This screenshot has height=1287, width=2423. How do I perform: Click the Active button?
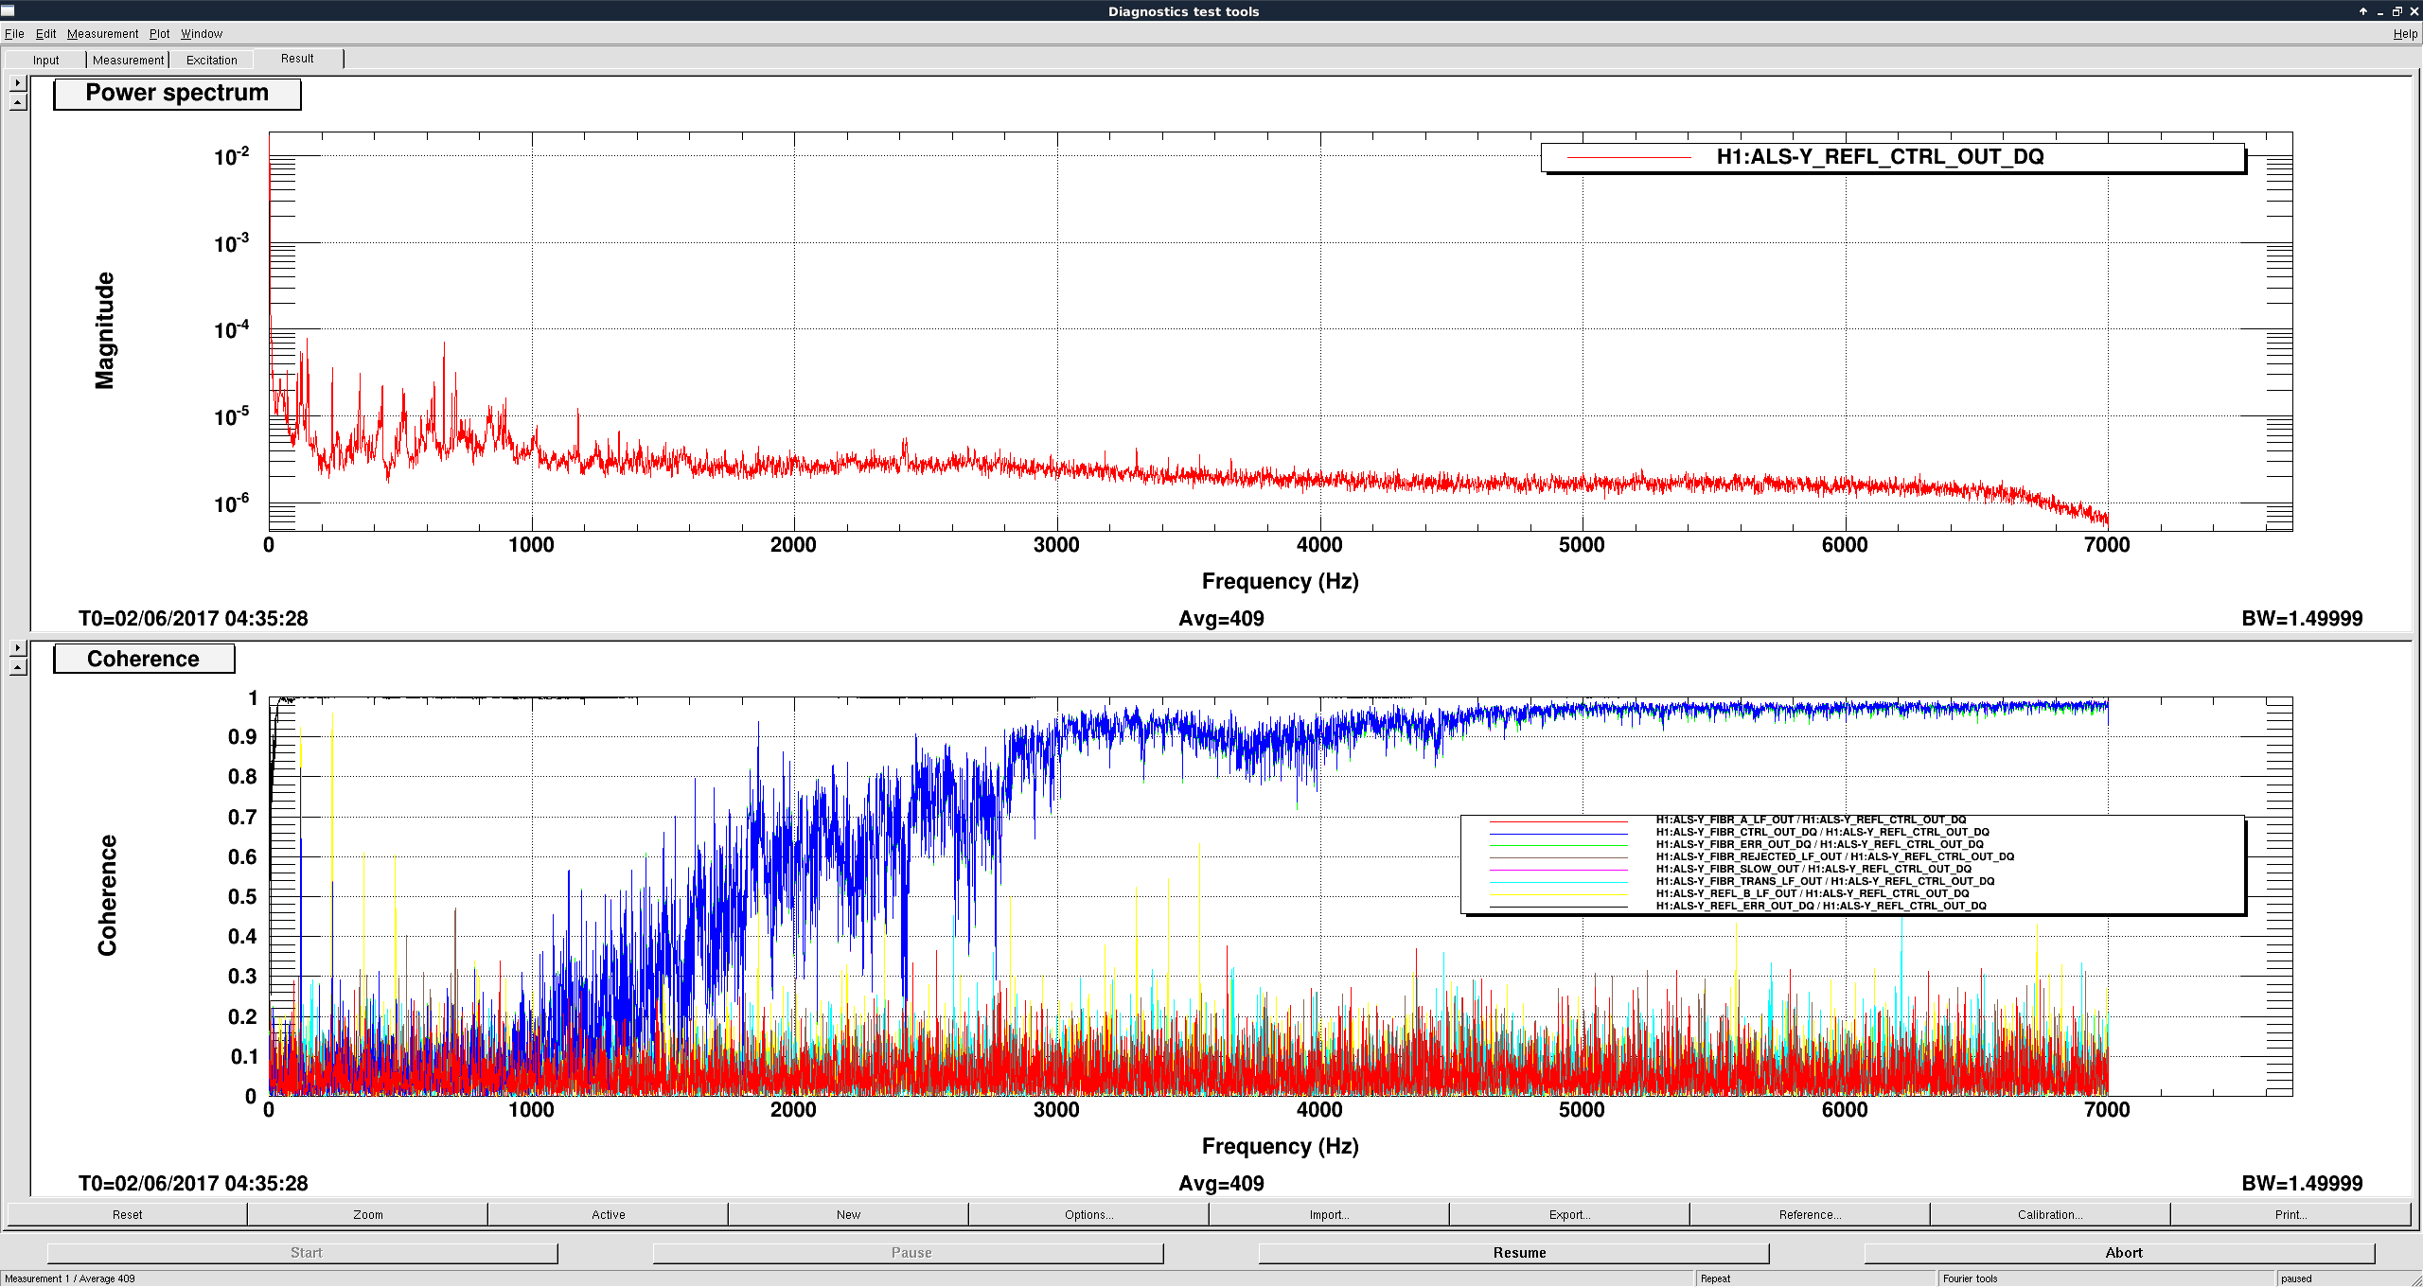click(608, 1214)
